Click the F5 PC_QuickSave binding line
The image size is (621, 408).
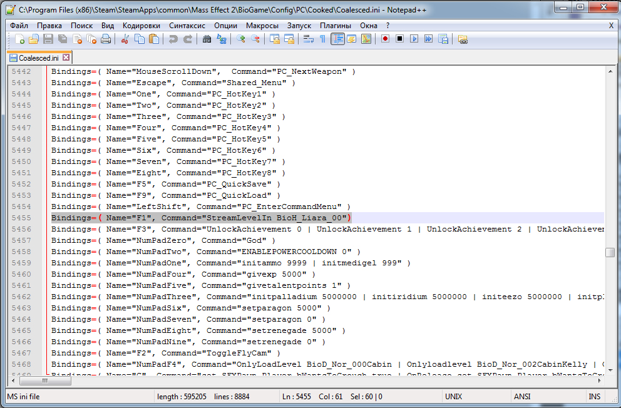[x=166, y=184]
